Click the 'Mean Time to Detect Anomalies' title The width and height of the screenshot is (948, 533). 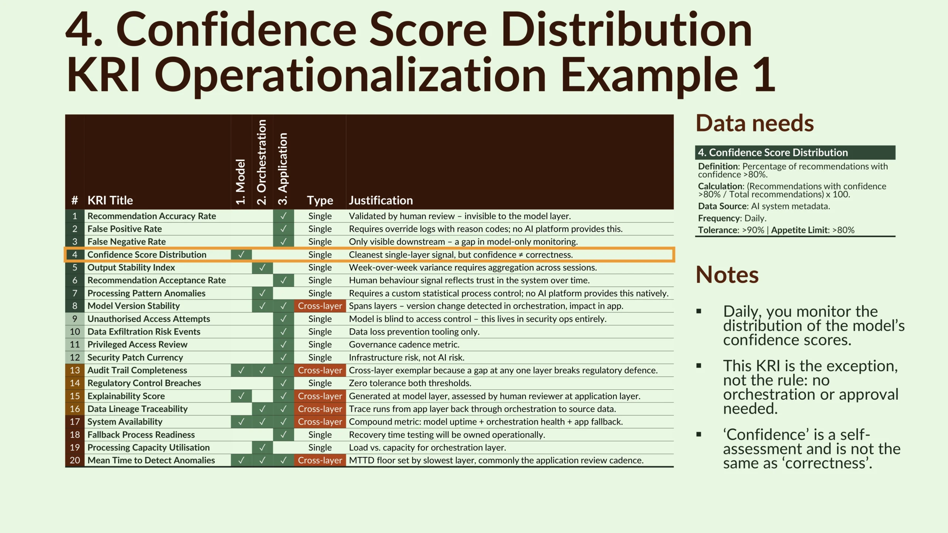(151, 460)
